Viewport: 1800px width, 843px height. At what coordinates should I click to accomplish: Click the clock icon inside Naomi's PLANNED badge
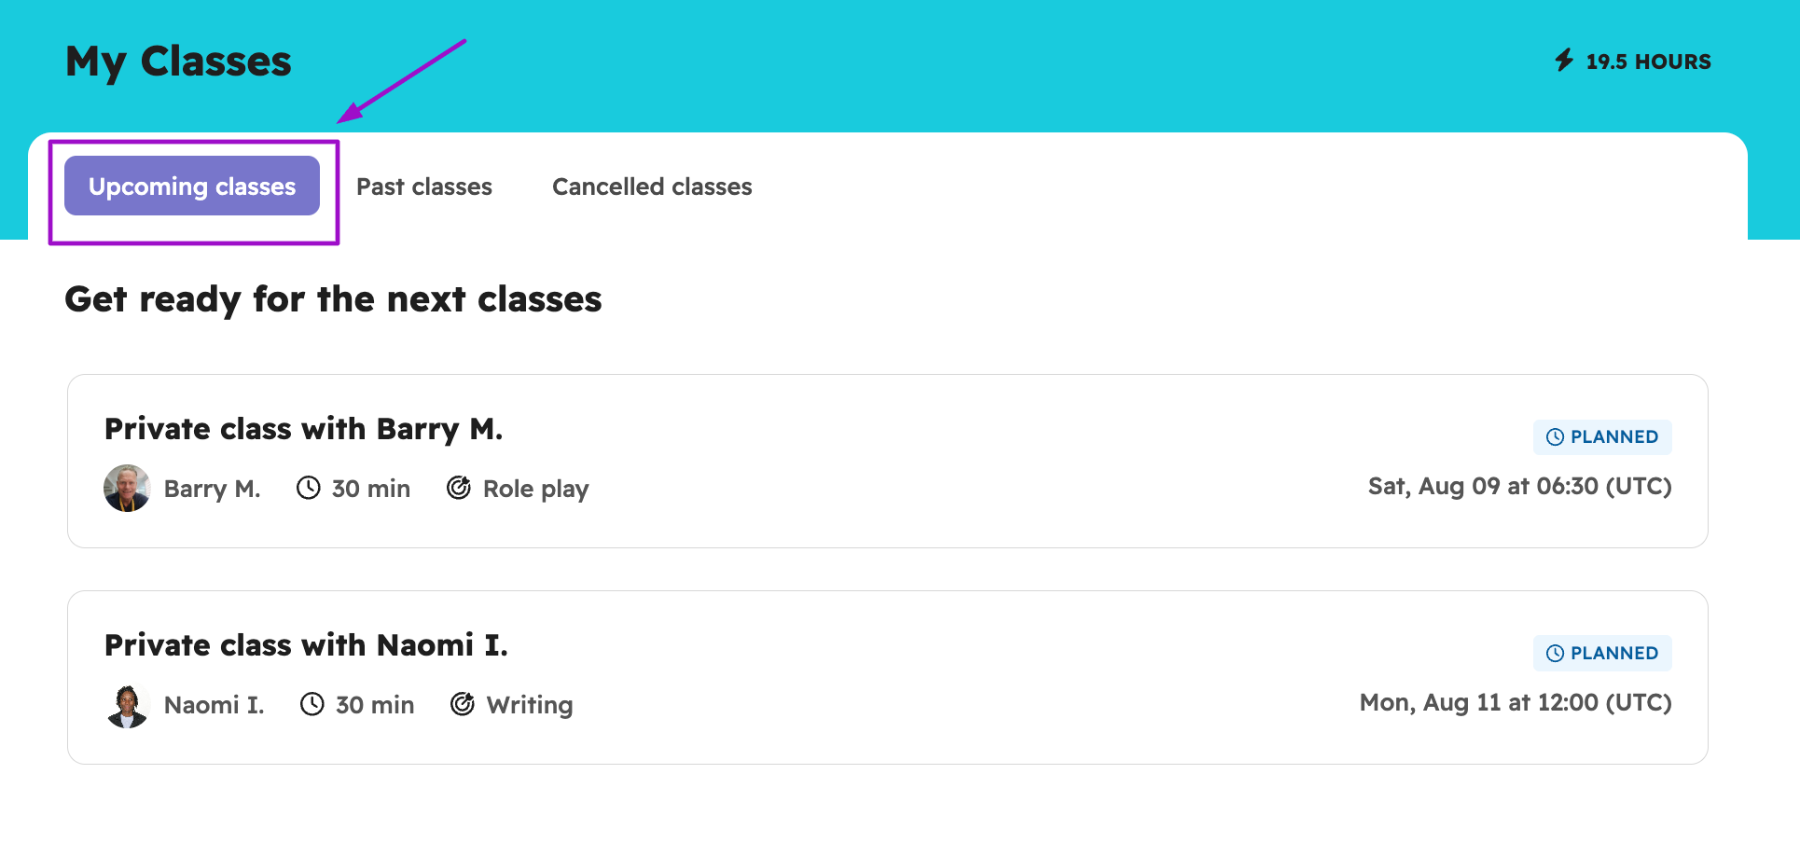(x=1554, y=653)
